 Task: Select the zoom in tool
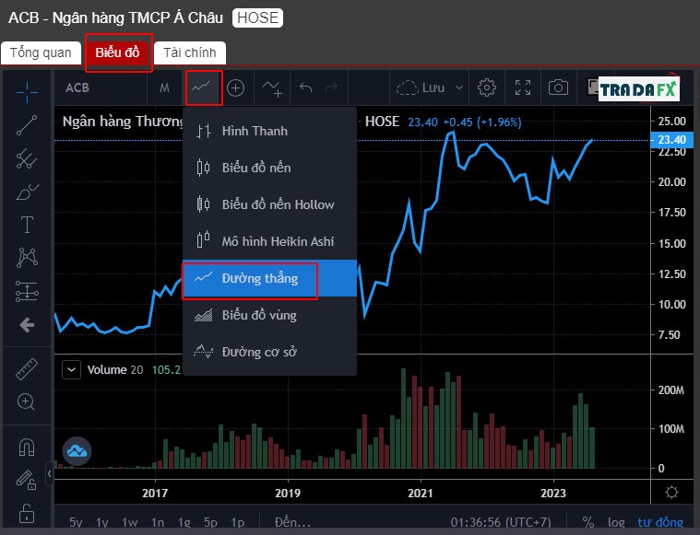coord(26,402)
